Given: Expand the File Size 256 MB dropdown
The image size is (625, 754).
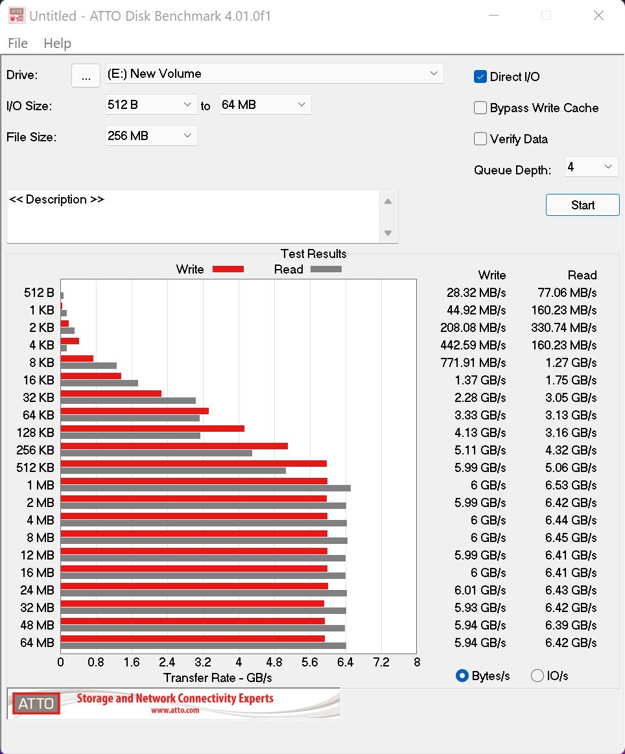Looking at the screenshot, I should pyautogui.click(x=151, y=135).
